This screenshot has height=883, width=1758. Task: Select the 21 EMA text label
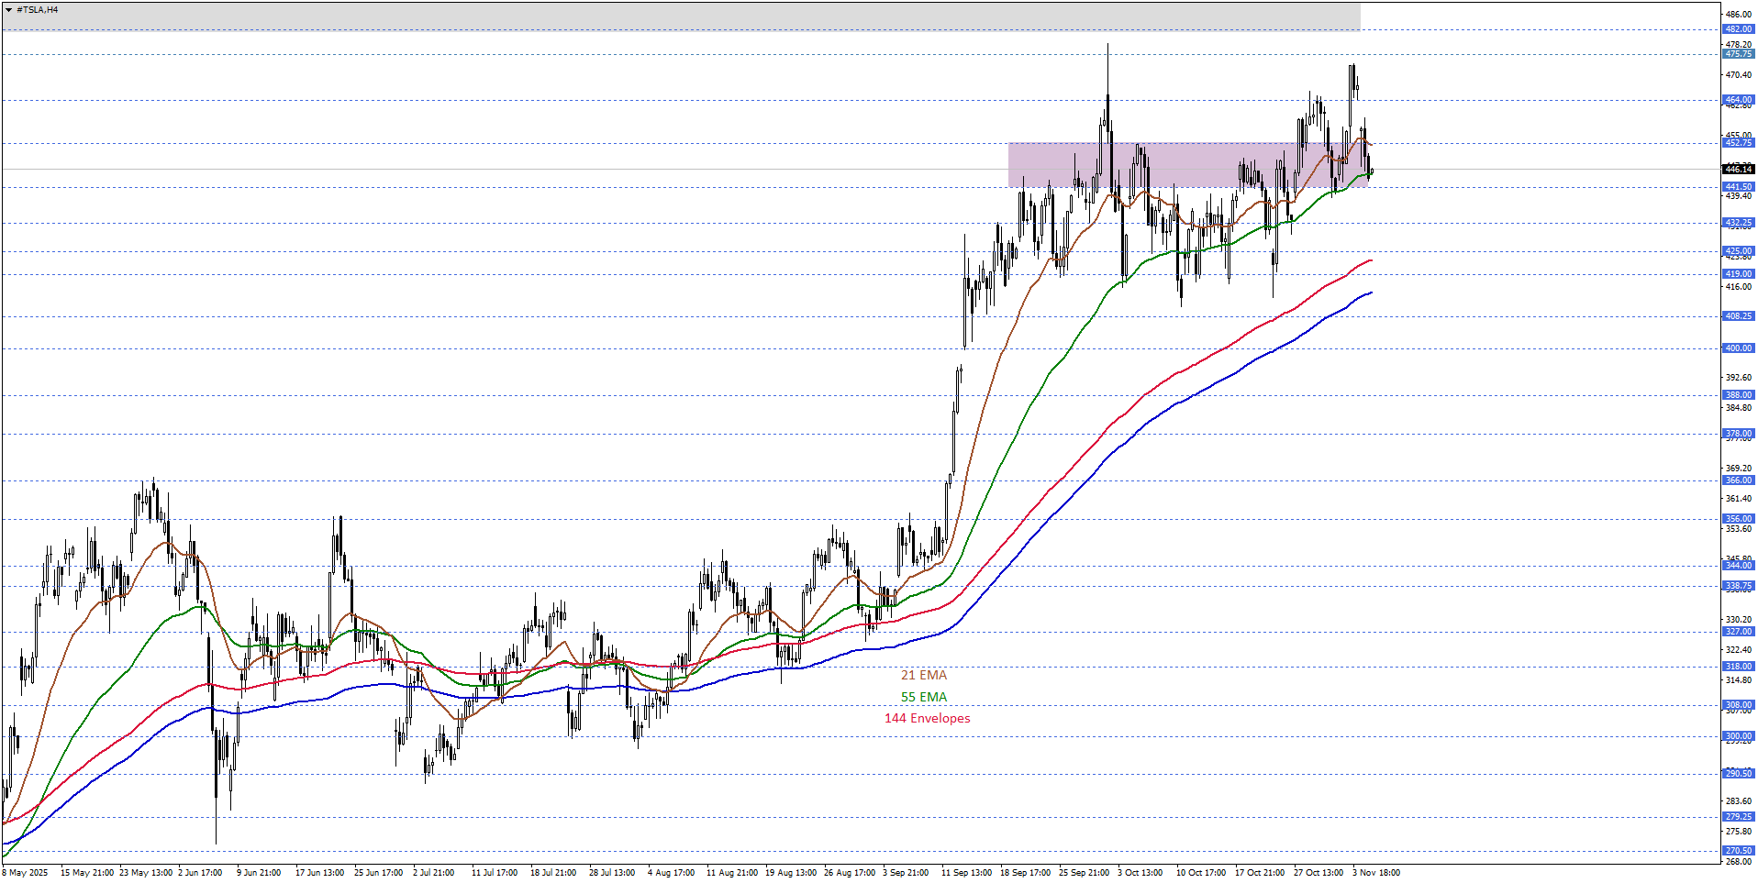click(x=923, y=675)
